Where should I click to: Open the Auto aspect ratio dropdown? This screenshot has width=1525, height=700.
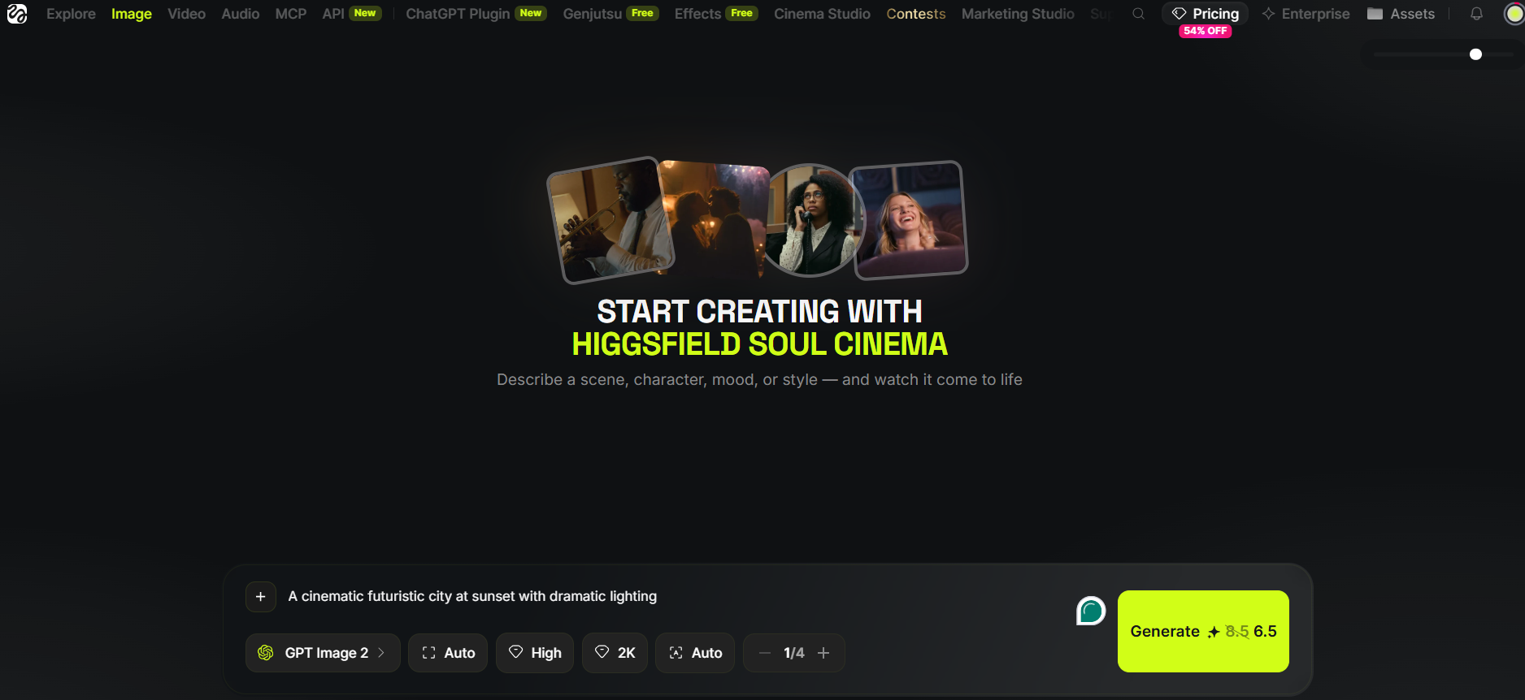pyautogui.click(x=448, y=653)
